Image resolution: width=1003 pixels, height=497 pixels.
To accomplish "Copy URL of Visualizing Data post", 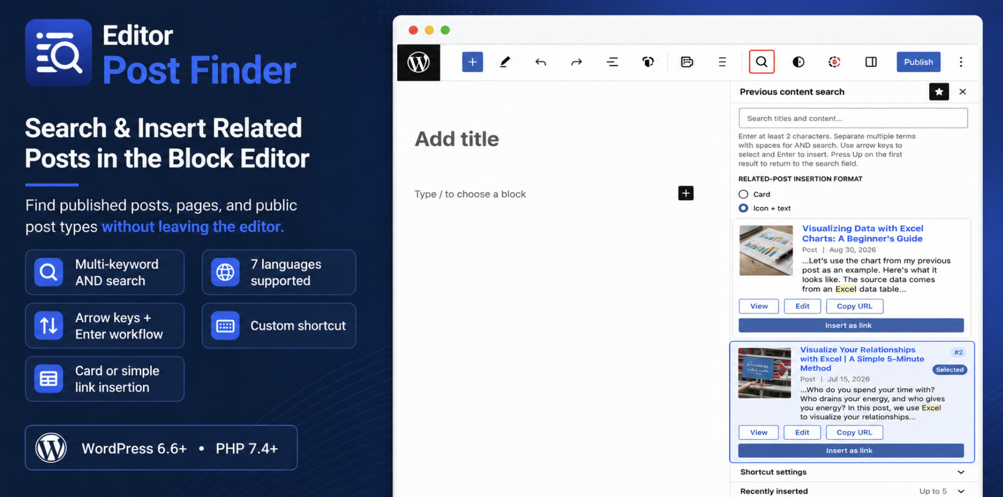I will coord(854,306).
